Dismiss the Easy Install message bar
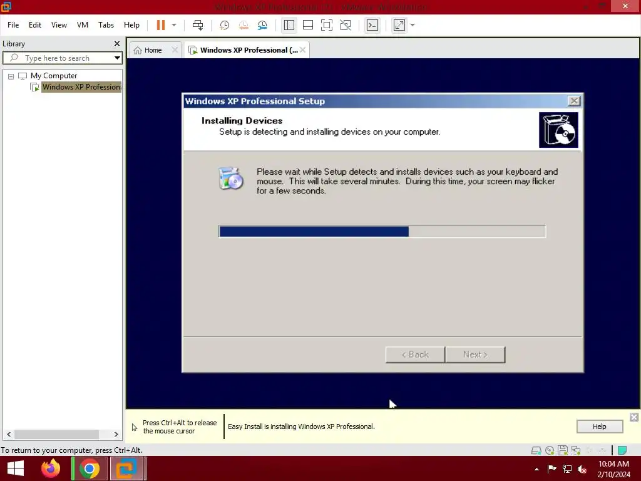The image size is (641, 481). (x=633, y=417)
